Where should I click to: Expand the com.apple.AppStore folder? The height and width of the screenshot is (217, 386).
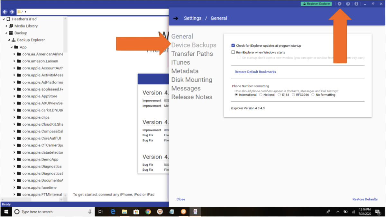pos(14,96)
